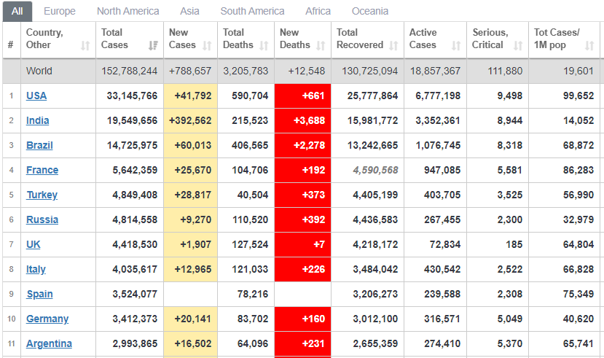Click USA new cases +41,792 cell
604x358 pixels.
[191, 96]
